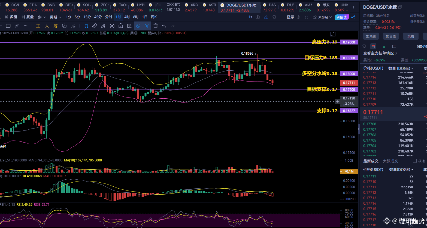This screenshot has height=228, width=427.
Task: Click the trash can delete drawings icon
Action: 155,26
